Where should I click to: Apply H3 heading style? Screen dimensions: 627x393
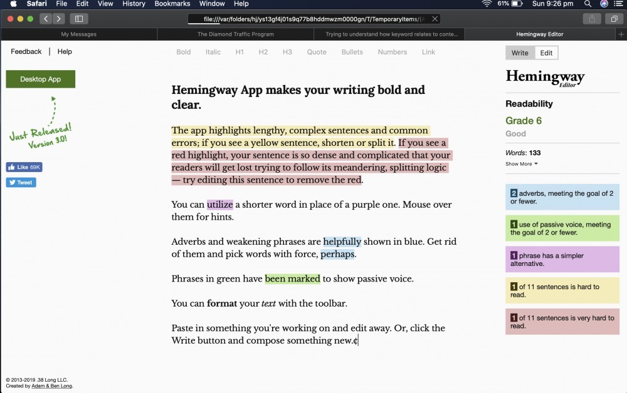(287, 52)
